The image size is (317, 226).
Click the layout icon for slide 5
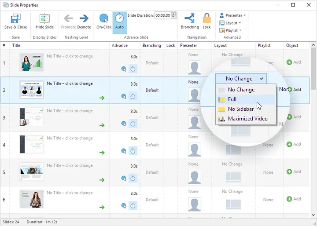tap(233, 177)
